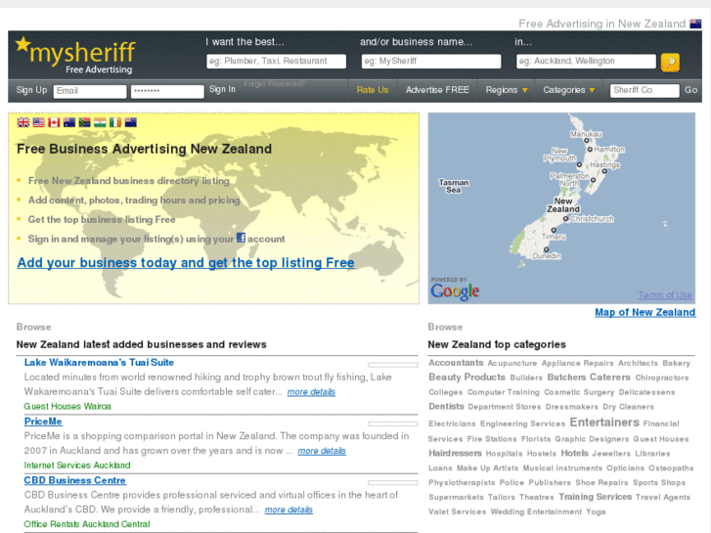711x533 pixels.
Task: Focus the Email input field
Action: click(x=90, y=91)
